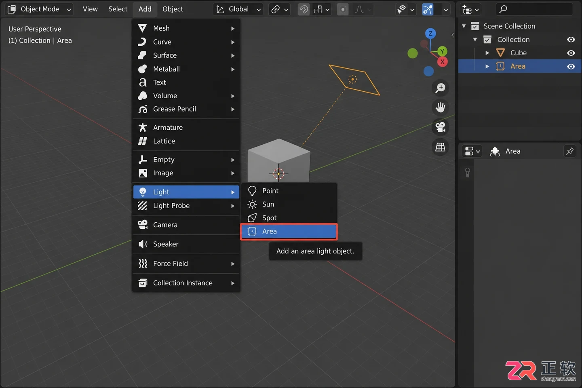The width and height of the screenshot is (582, 388).
Task: Open the Image submenu
Action: 186,173
